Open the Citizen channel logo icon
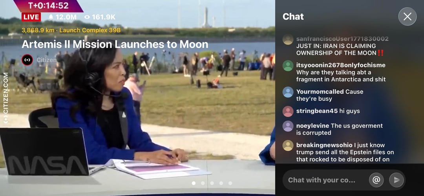 tap(27, 60)
